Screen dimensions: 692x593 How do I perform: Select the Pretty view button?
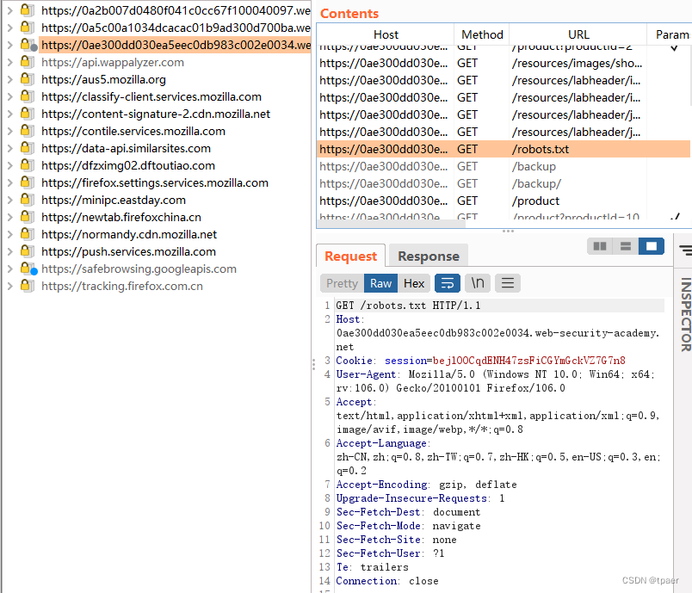pyautogui.click(x=342, y=283)
